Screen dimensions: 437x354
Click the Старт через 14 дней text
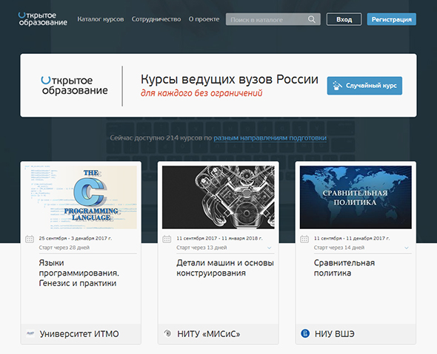(339, 248)
